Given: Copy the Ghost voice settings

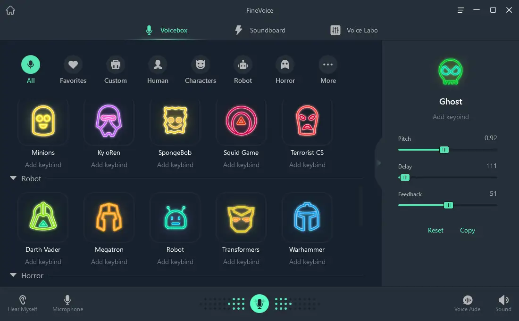Looking at the screenshot, I should 467,230.
